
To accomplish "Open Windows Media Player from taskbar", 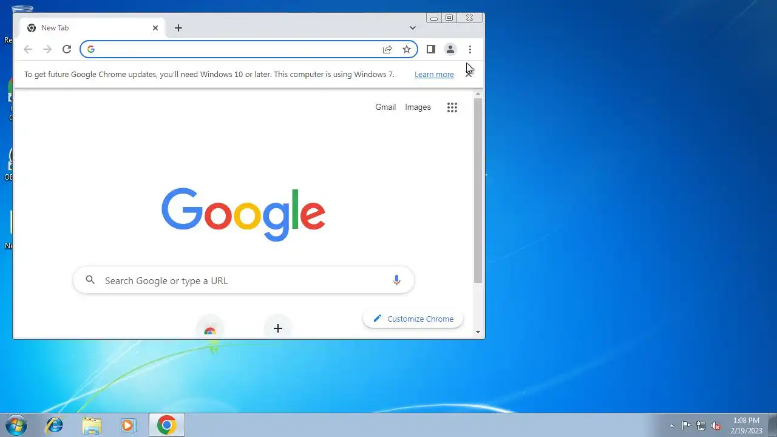I will pos(129,425).
